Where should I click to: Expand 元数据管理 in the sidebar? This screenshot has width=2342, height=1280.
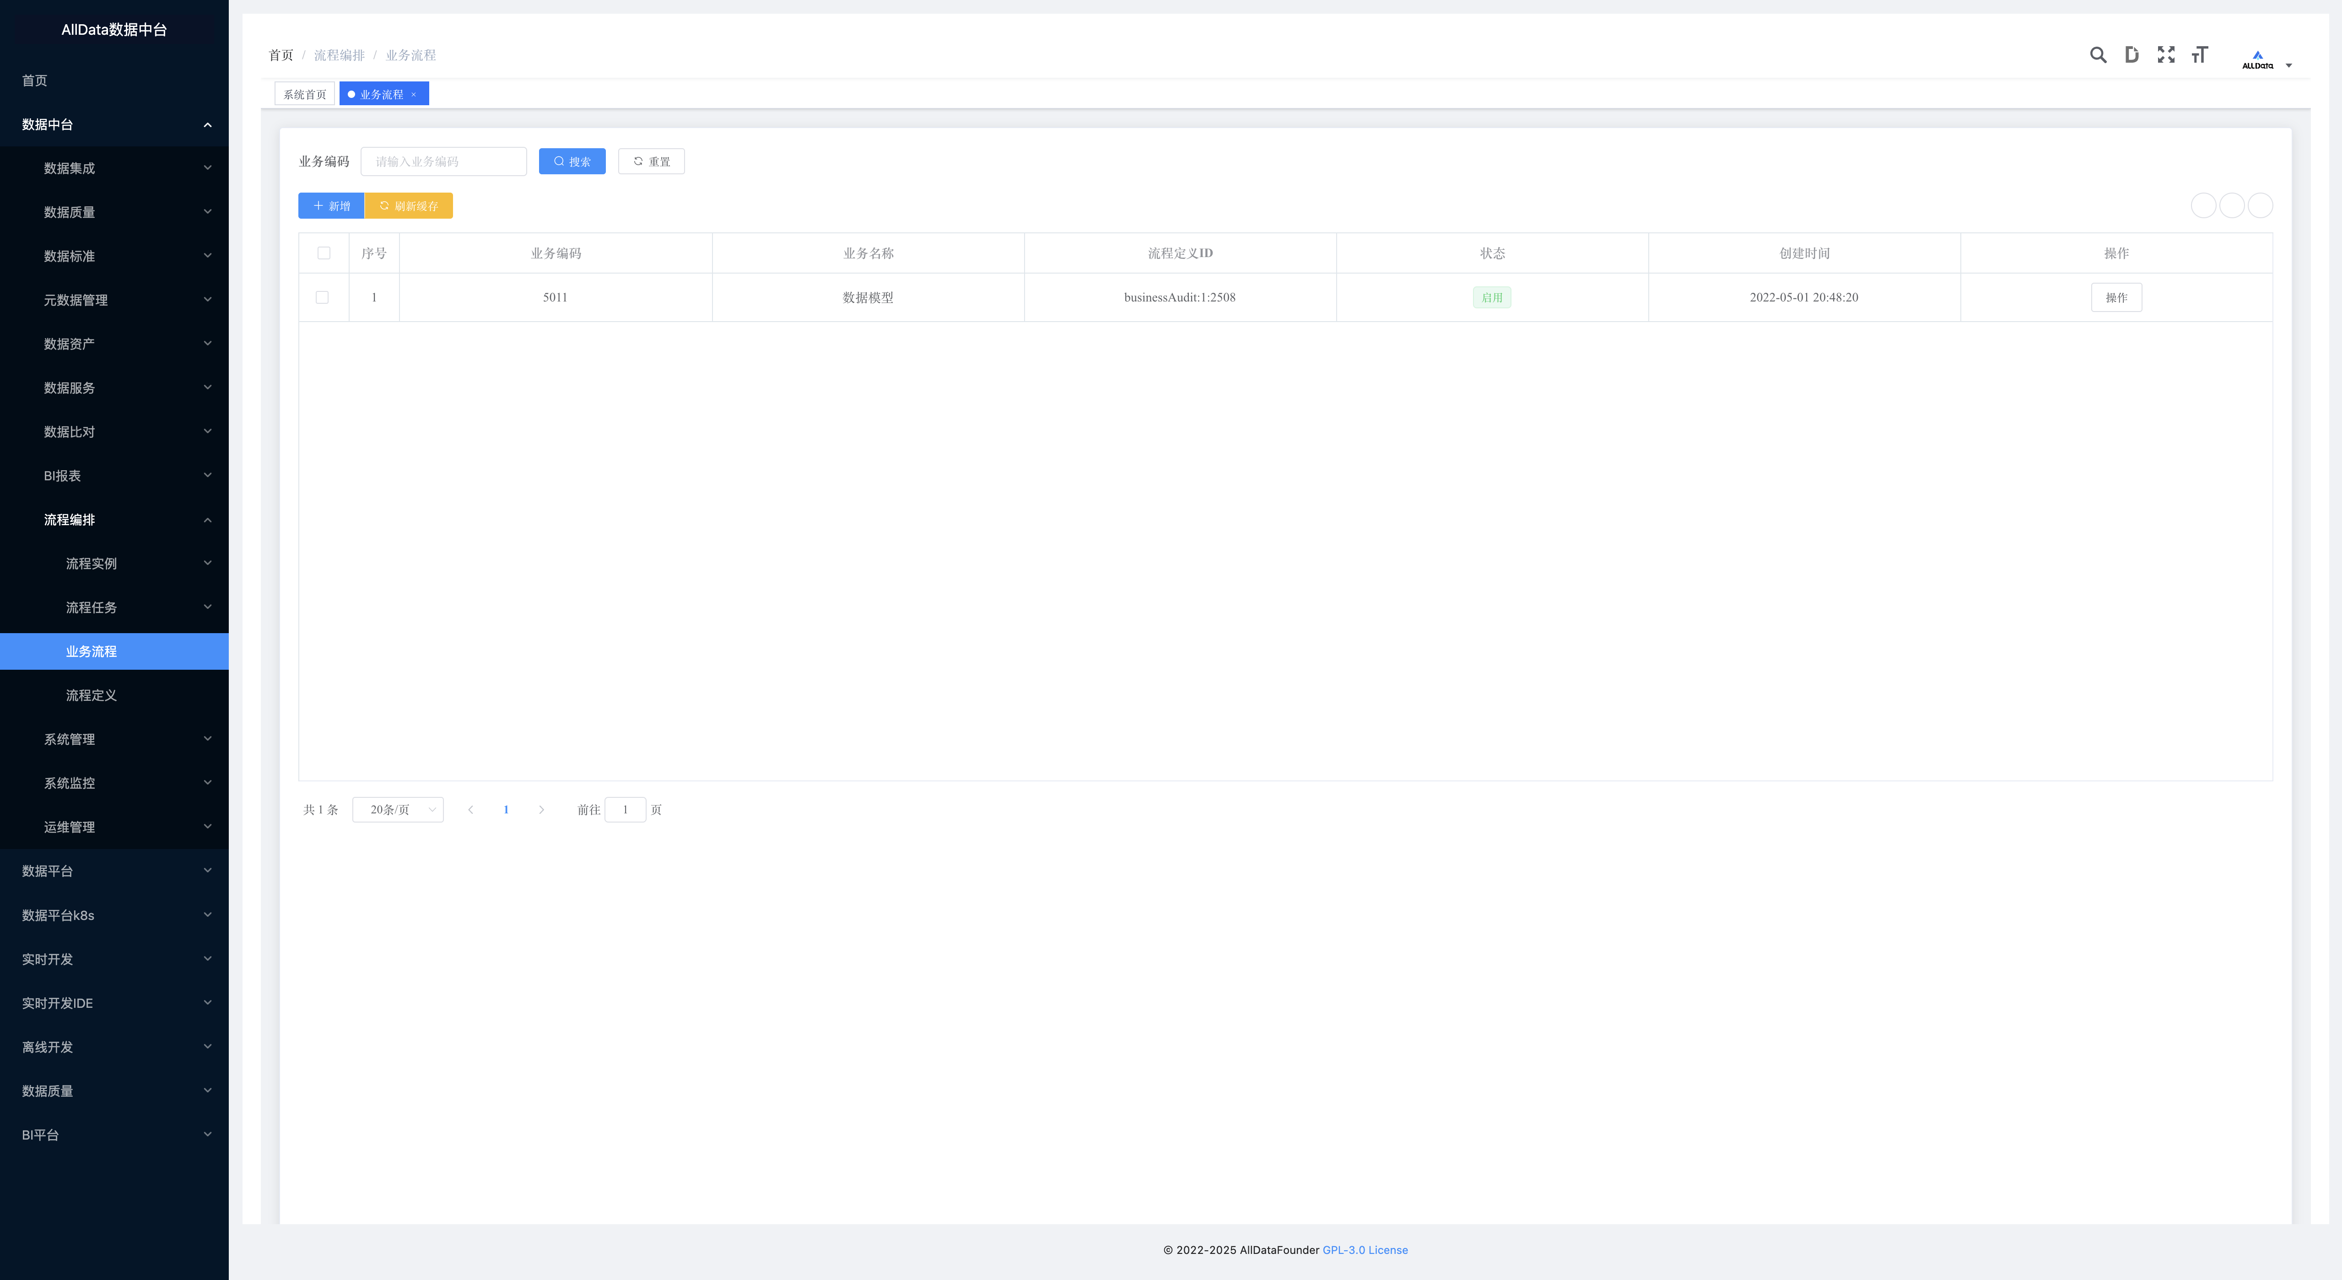114,300
